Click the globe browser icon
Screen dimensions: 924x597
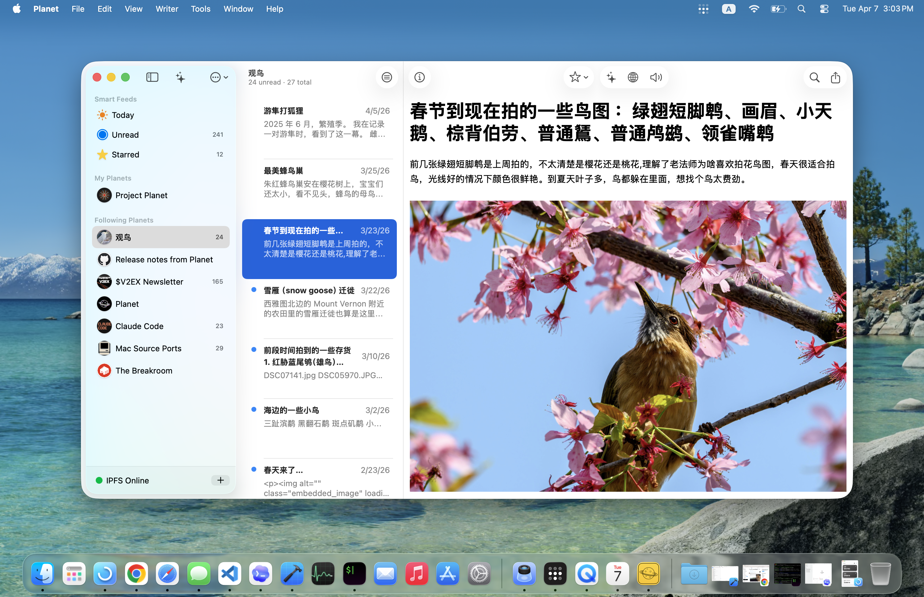633,77
